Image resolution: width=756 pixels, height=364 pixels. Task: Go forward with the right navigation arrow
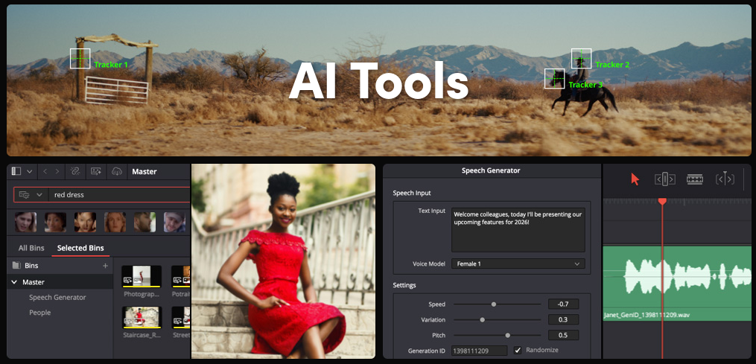[x=57, y=171]
